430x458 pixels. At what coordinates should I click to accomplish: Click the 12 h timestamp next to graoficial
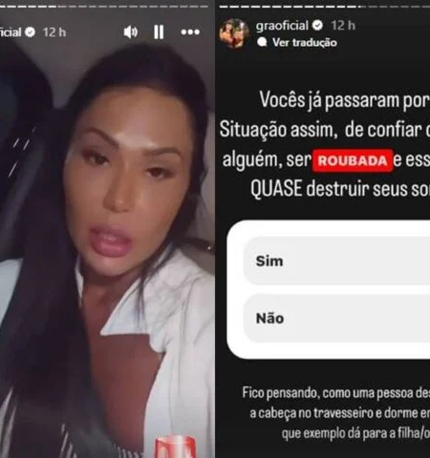click(x=343, y=26)
